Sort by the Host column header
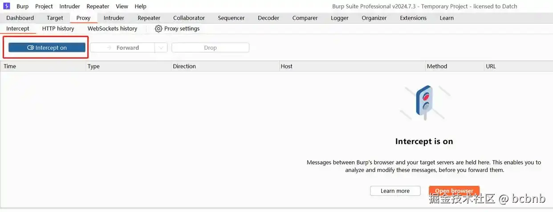The height and width of the screenshot is (212, 553). pyautogui.click(x=352, y=66)
